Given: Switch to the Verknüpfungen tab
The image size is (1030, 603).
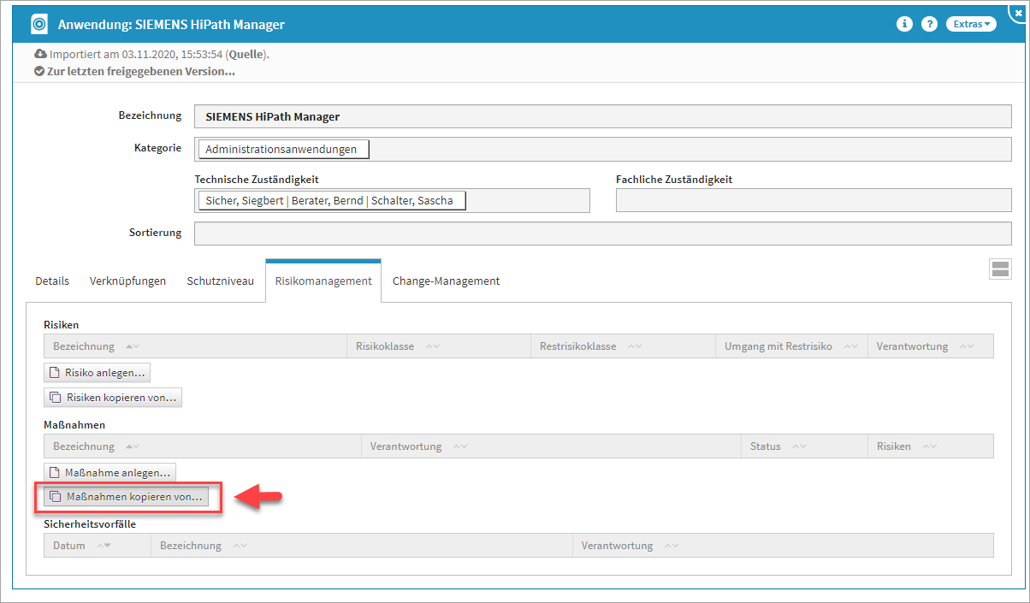Looking at the screenshot, I should pyautogui.click(x=127, y=281).
